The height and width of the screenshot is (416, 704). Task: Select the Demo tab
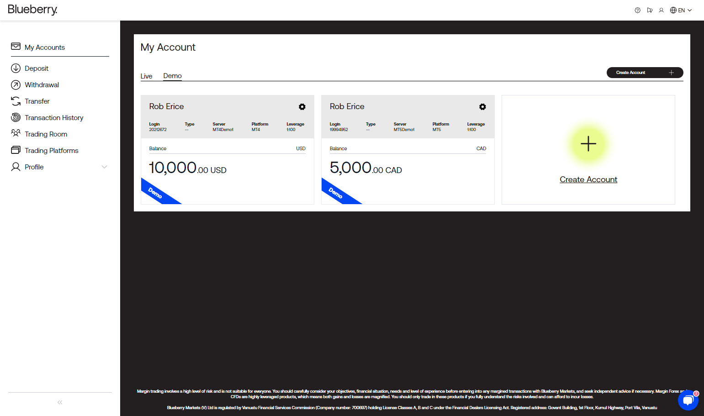pos(173,76)
